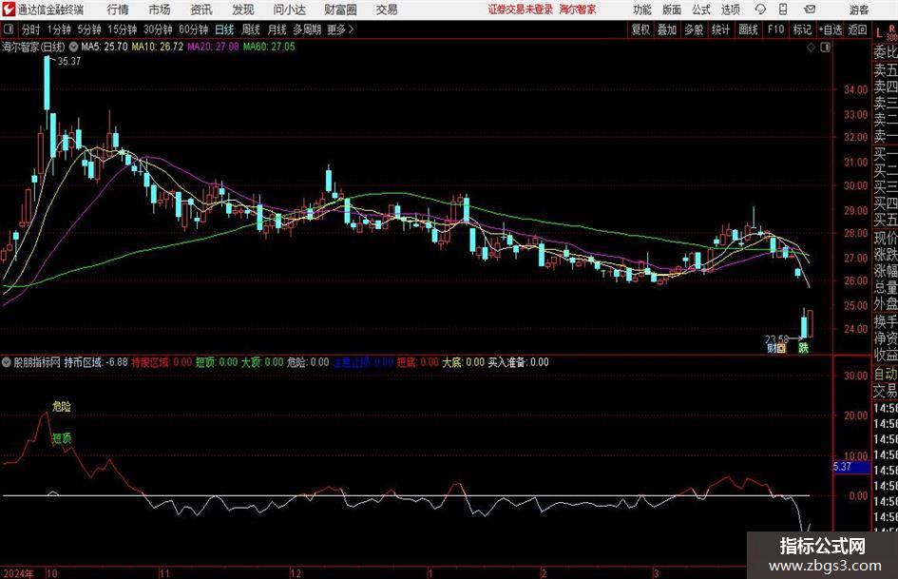898x579 pixels.
Task: Switch to the 周线 weekly tab
Action: tap(250, 29)
